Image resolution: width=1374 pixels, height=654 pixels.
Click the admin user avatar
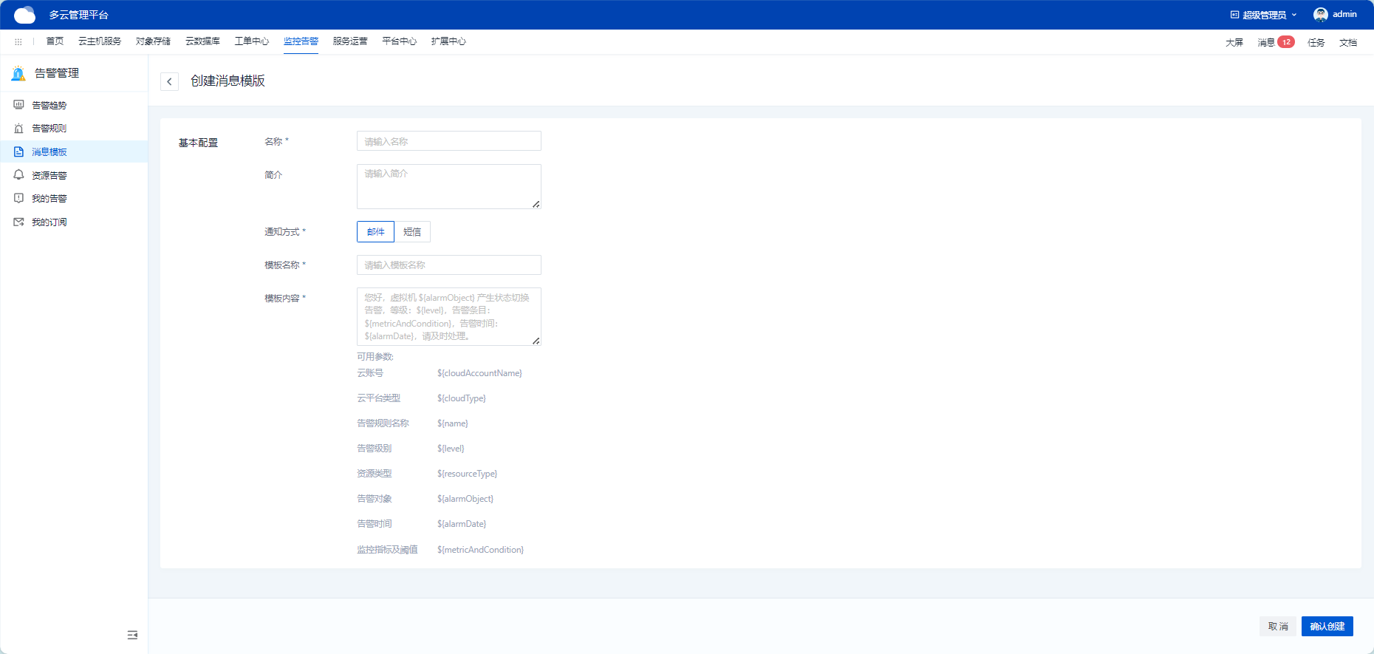point(1320,15)
